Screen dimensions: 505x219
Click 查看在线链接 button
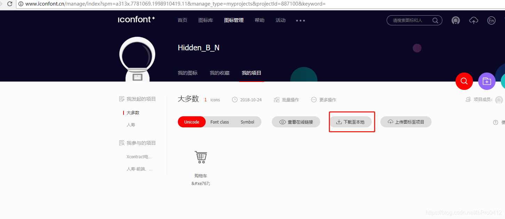[x=296, y=122]
